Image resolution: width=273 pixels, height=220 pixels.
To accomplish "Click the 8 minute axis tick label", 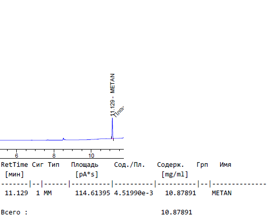I will (x=54, y=156).
